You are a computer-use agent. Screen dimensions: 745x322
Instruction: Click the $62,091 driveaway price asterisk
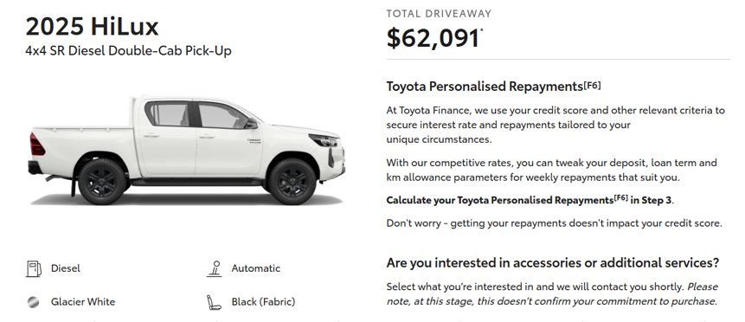coord(482,30)
